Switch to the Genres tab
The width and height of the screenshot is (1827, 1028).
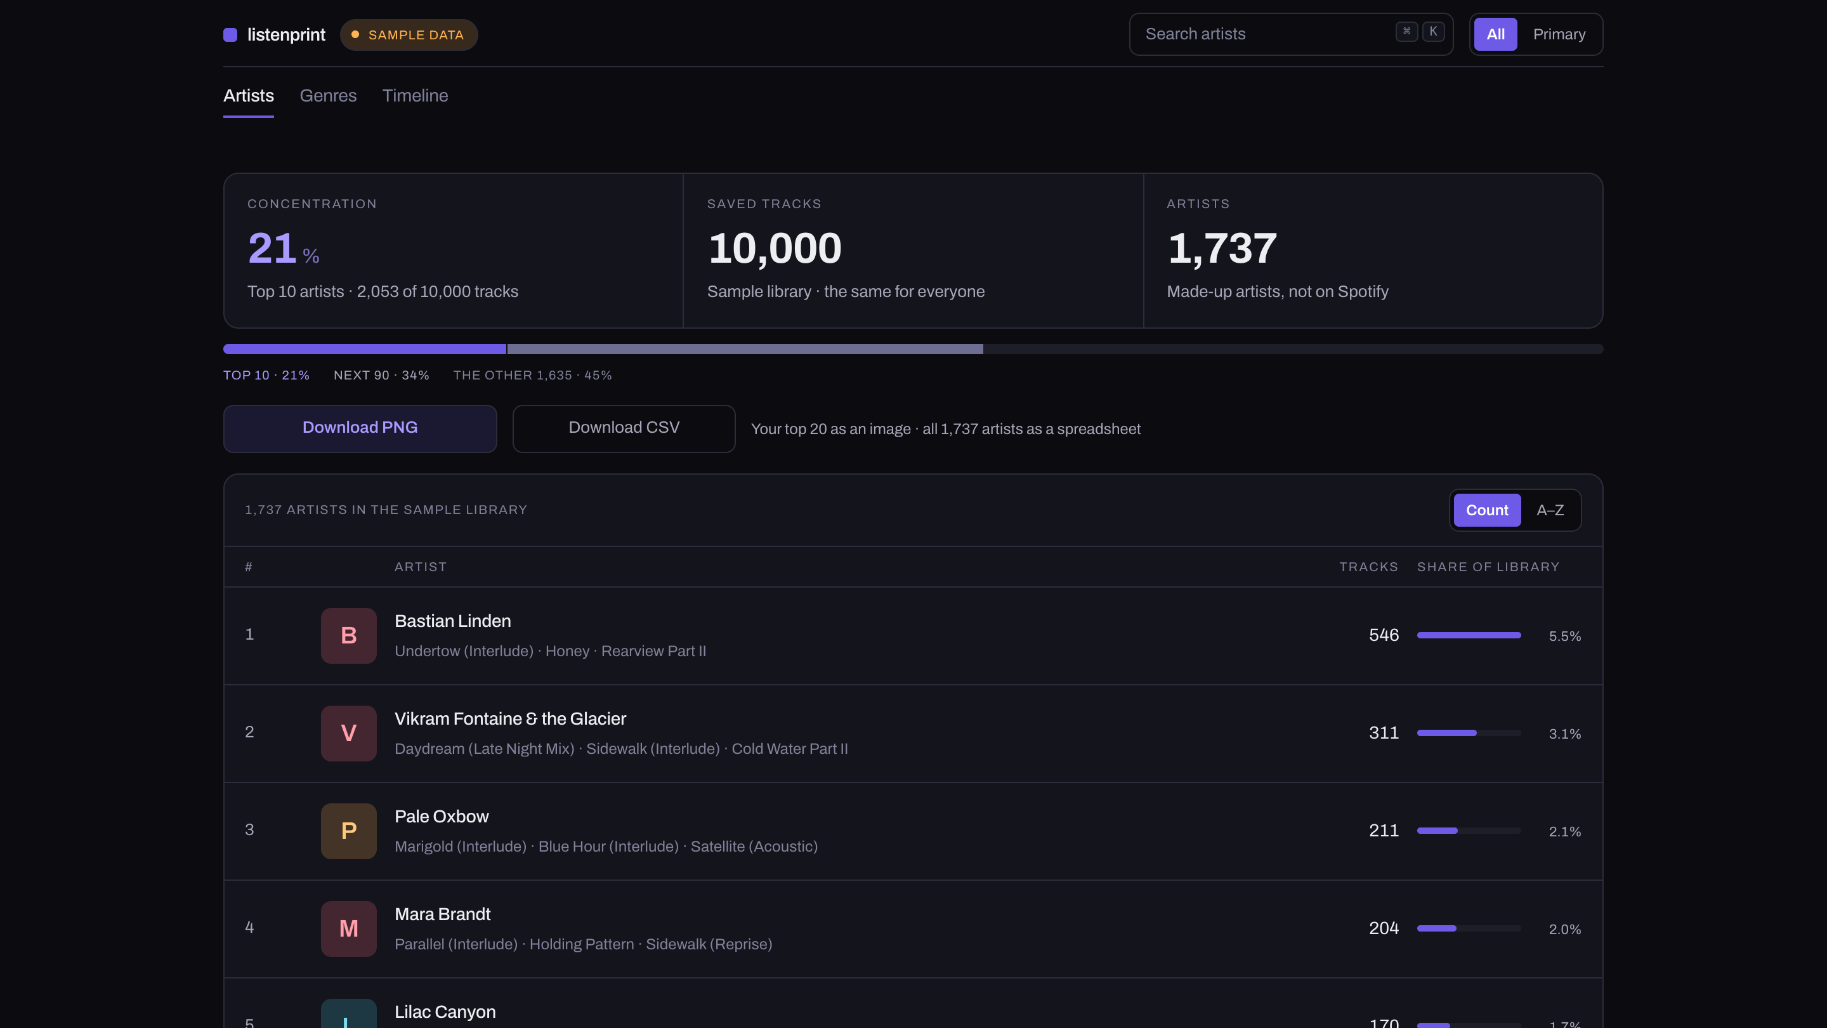328,96
